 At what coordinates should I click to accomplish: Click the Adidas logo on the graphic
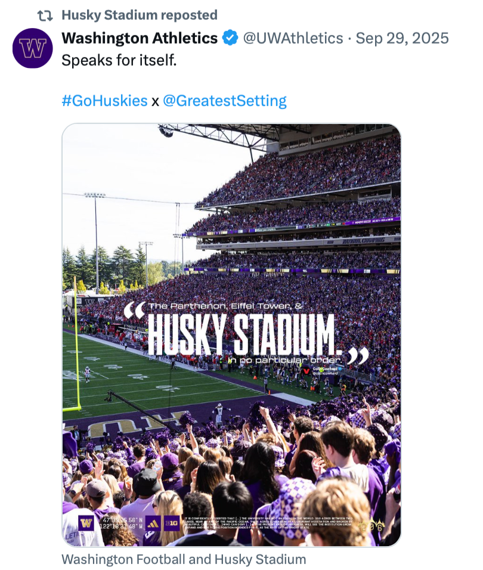pyautogui.click(x=153, y=523)
